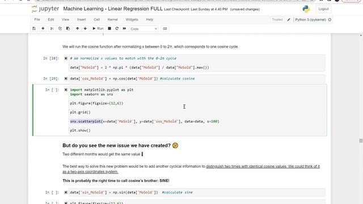Open the command palette keyboard icon

pyautogui.click(x=165, y=28)
